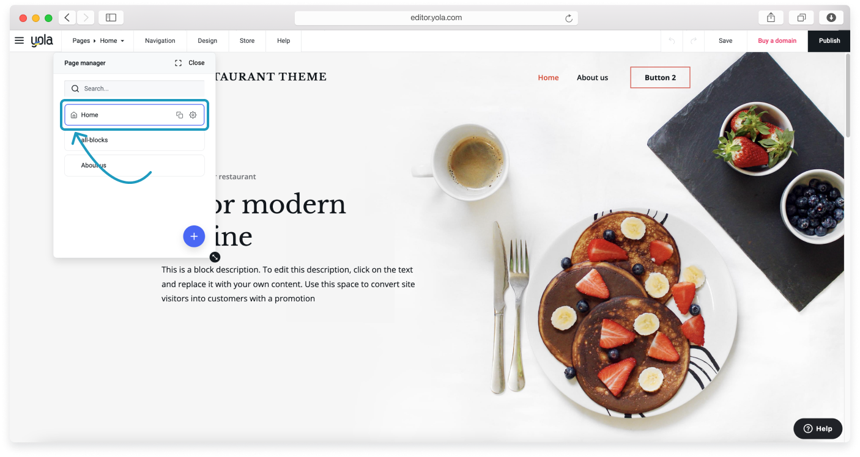Viewport: 860px width, 457px height.
Task: Duplicate the Home page icon
Action: pos(179,115)
